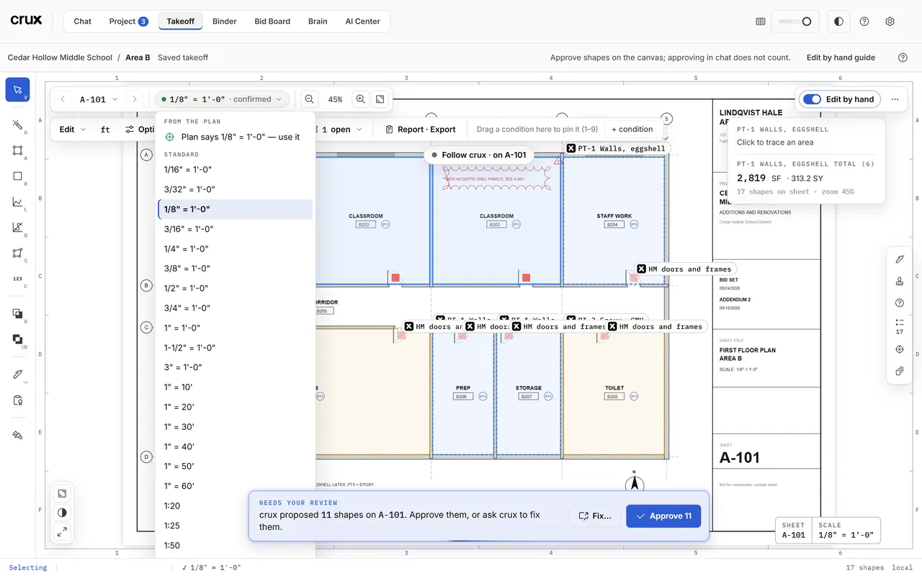Zoom in with the plus magnifier
This screenshot has width=922, height=576.
point(360,99)
